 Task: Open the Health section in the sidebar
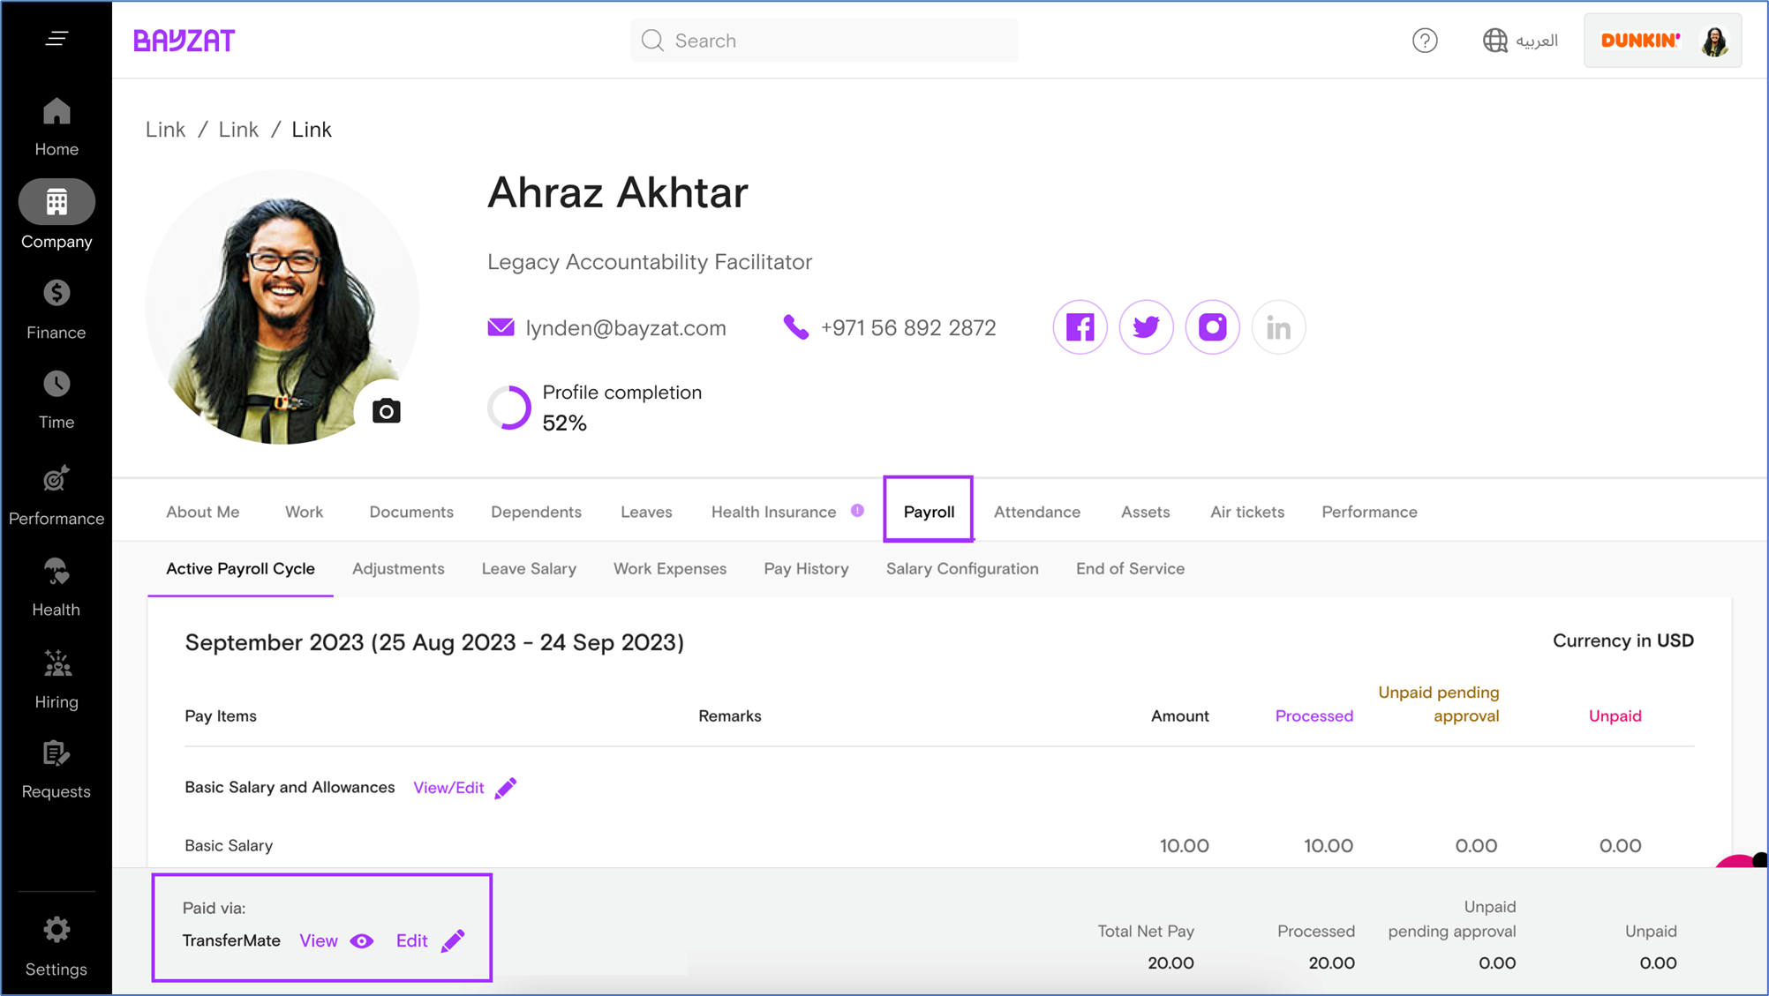pos(56,588)
